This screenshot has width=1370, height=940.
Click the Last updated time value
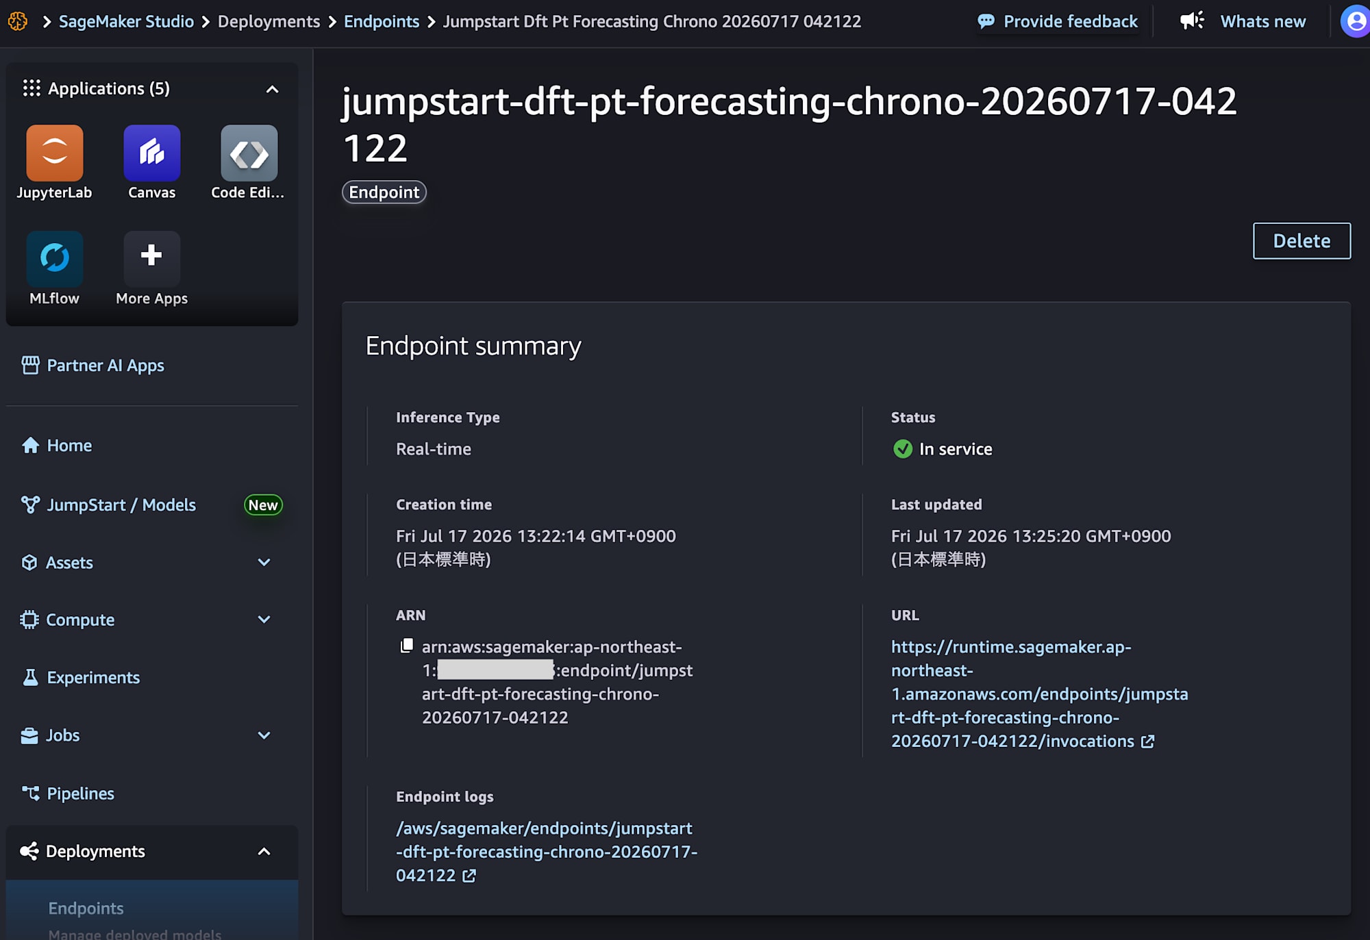point(1031,548)
